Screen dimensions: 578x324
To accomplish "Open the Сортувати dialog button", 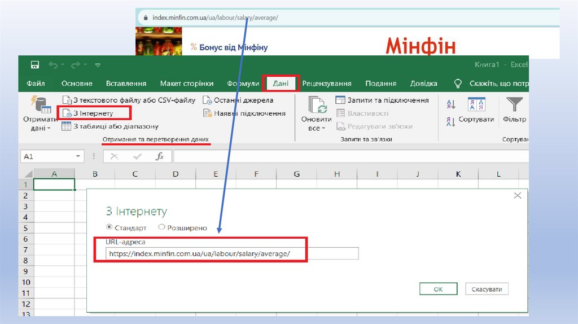I will pyautogui.click(x=476, y=110).
